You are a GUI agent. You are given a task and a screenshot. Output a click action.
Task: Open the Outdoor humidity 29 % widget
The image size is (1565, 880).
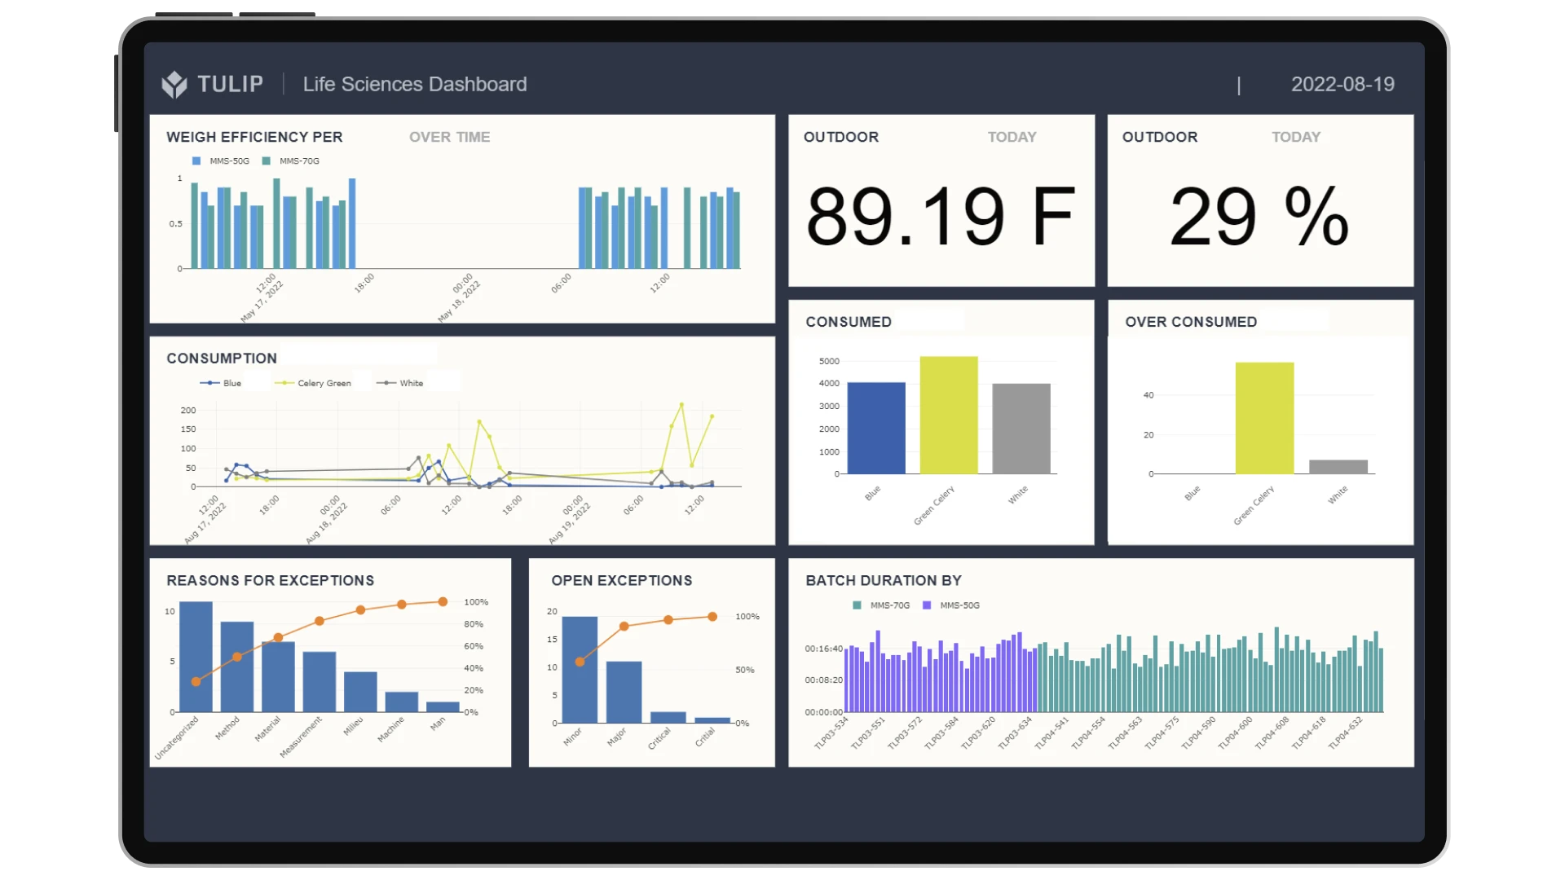[x=1260, y=200]
